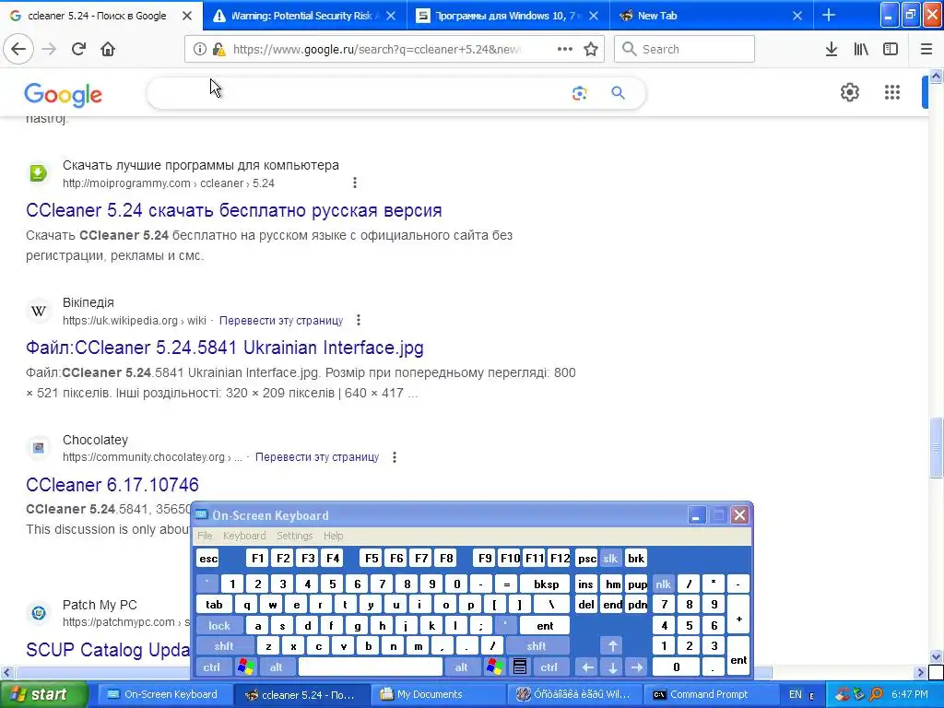Toggle the slk scroll lock key
This screenshot has height=708, width=944.
point(610,559)
